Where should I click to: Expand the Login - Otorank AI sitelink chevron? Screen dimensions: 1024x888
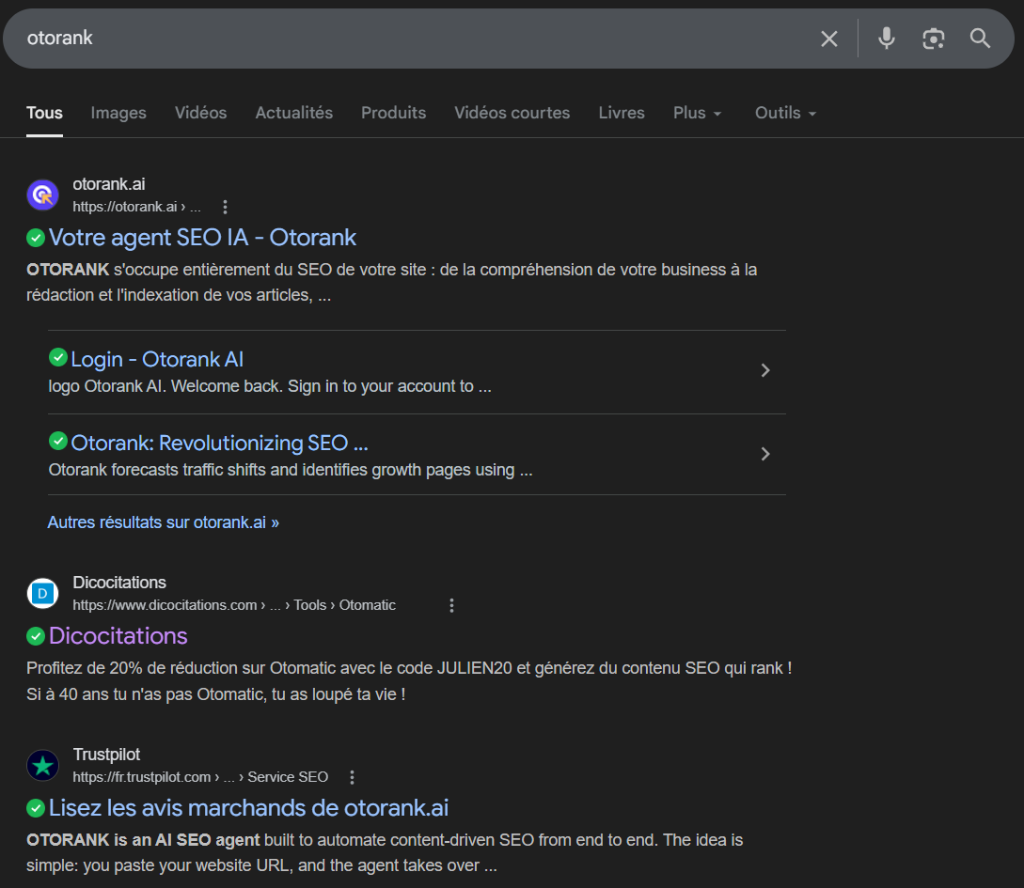pos(765,370)
